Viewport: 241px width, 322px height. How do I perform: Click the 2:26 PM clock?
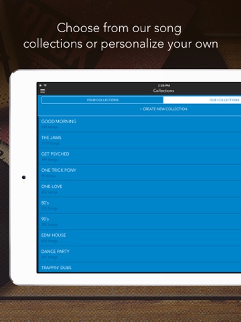[164, 85]
